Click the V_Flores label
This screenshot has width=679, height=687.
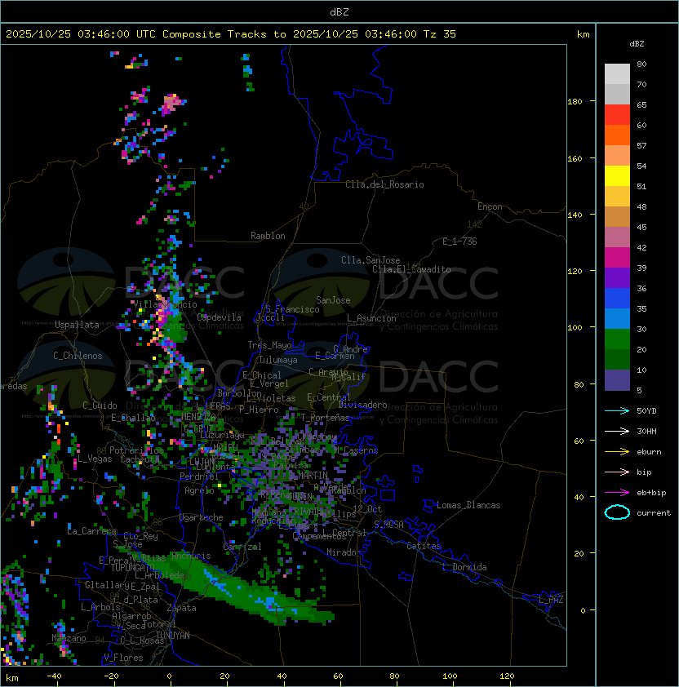coord(123,658)
